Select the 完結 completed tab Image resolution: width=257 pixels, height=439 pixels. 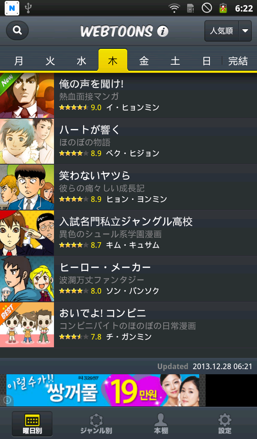click(x=238, y=61)
